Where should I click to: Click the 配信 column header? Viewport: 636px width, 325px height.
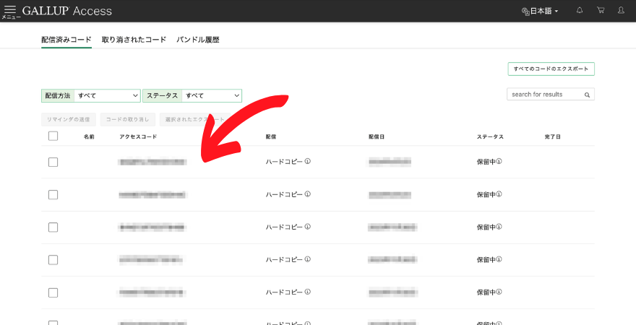pyautogui.click(x=271, y=137)
